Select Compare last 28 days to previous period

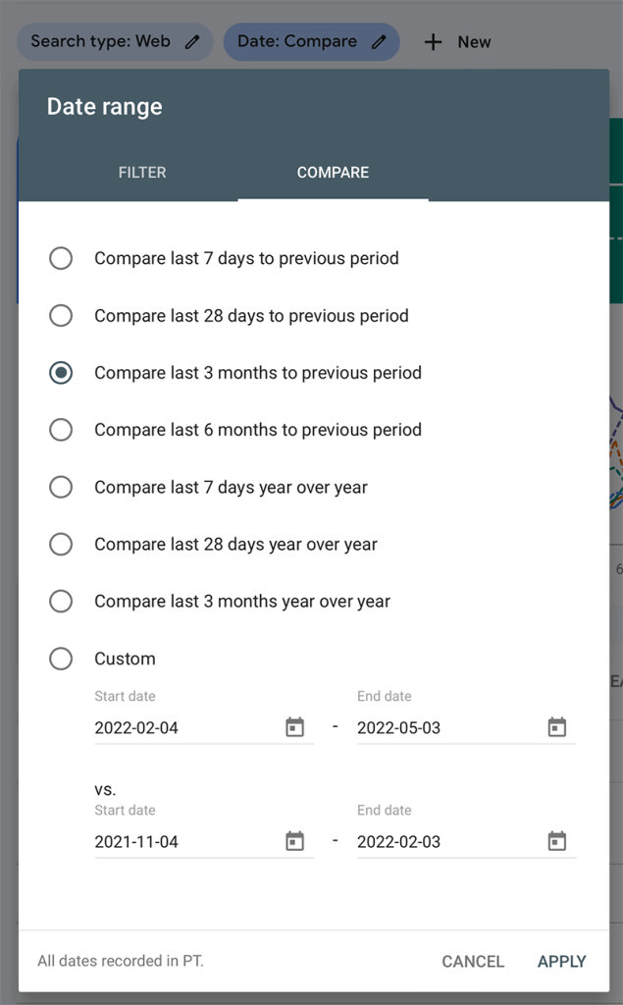[61, 315]
